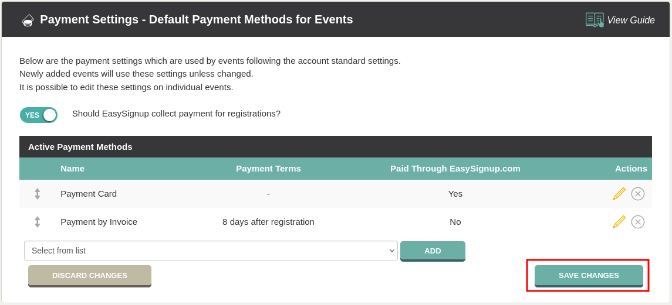Remove the Payment by Invoice method
The width and height of the screenshot is (672, 305).
[x=638, y=222]
